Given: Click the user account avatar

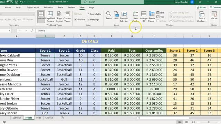Looking at the screenshot, I should coord(192,2).
